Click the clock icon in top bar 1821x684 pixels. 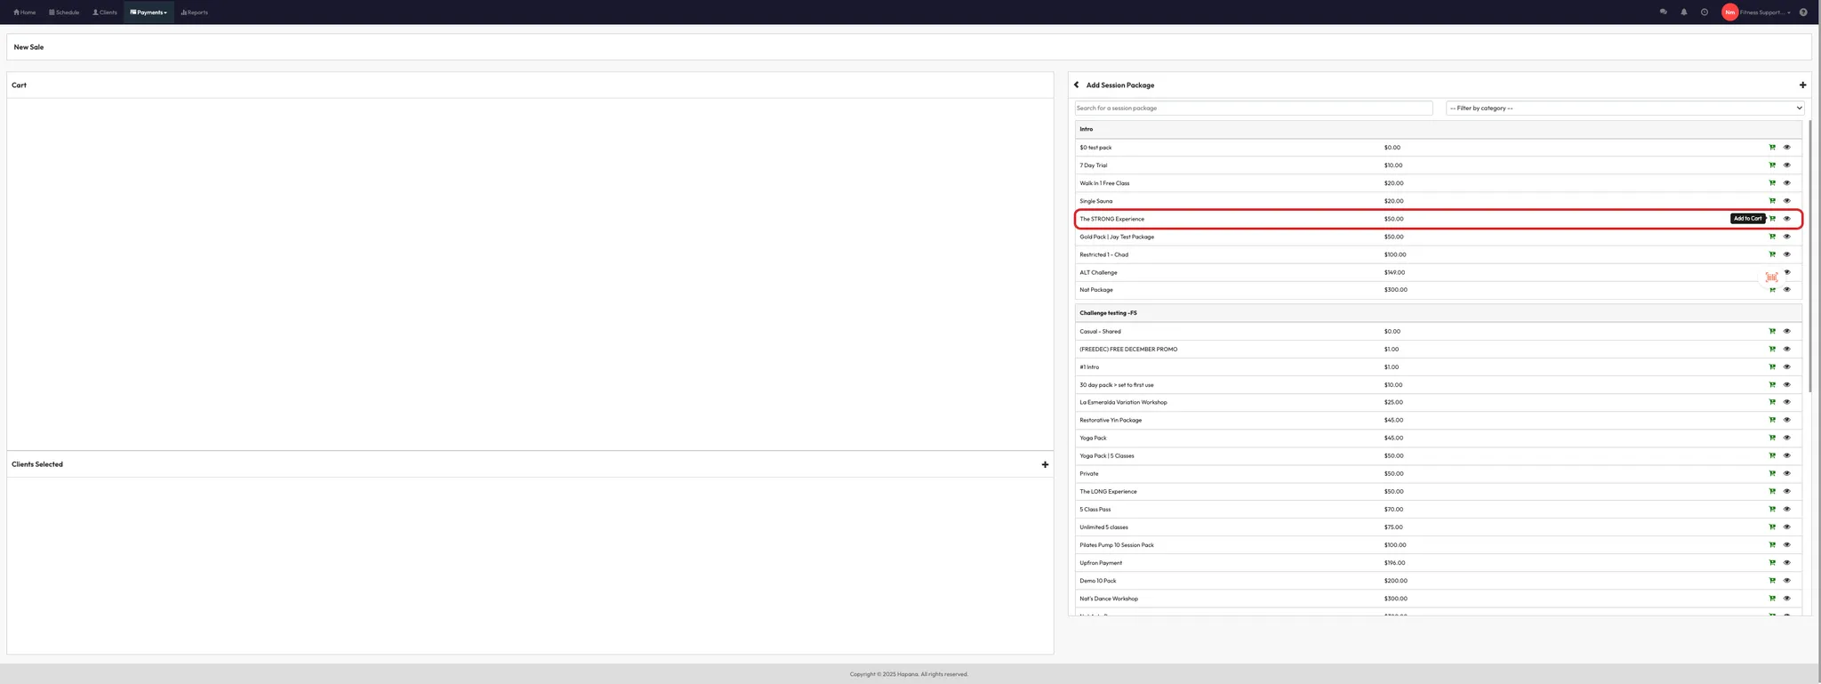click(x=1704, y=12)
